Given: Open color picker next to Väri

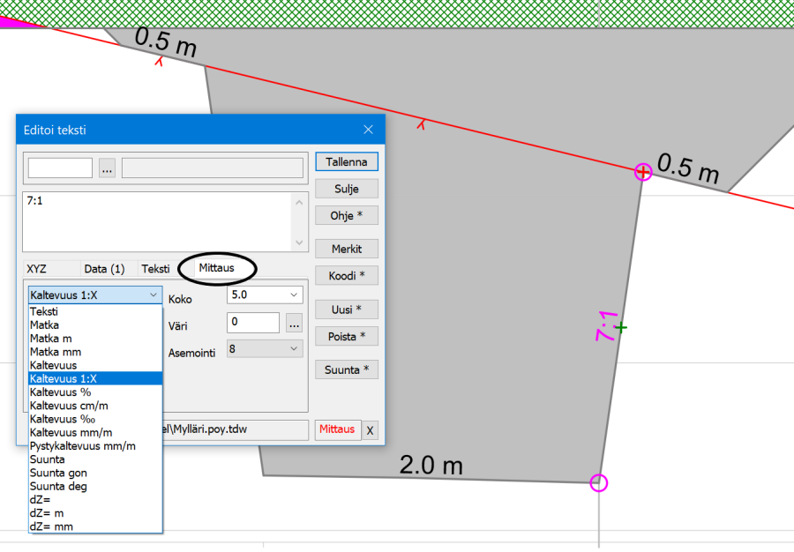Looking at the screenshot, I should (295, 323).
